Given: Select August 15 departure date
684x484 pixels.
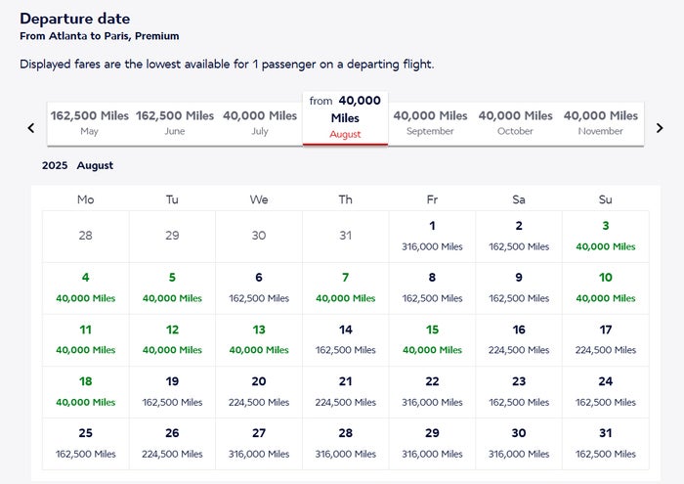Looking at the screenshot, I should pyautogui.click(x=432, y=340).
